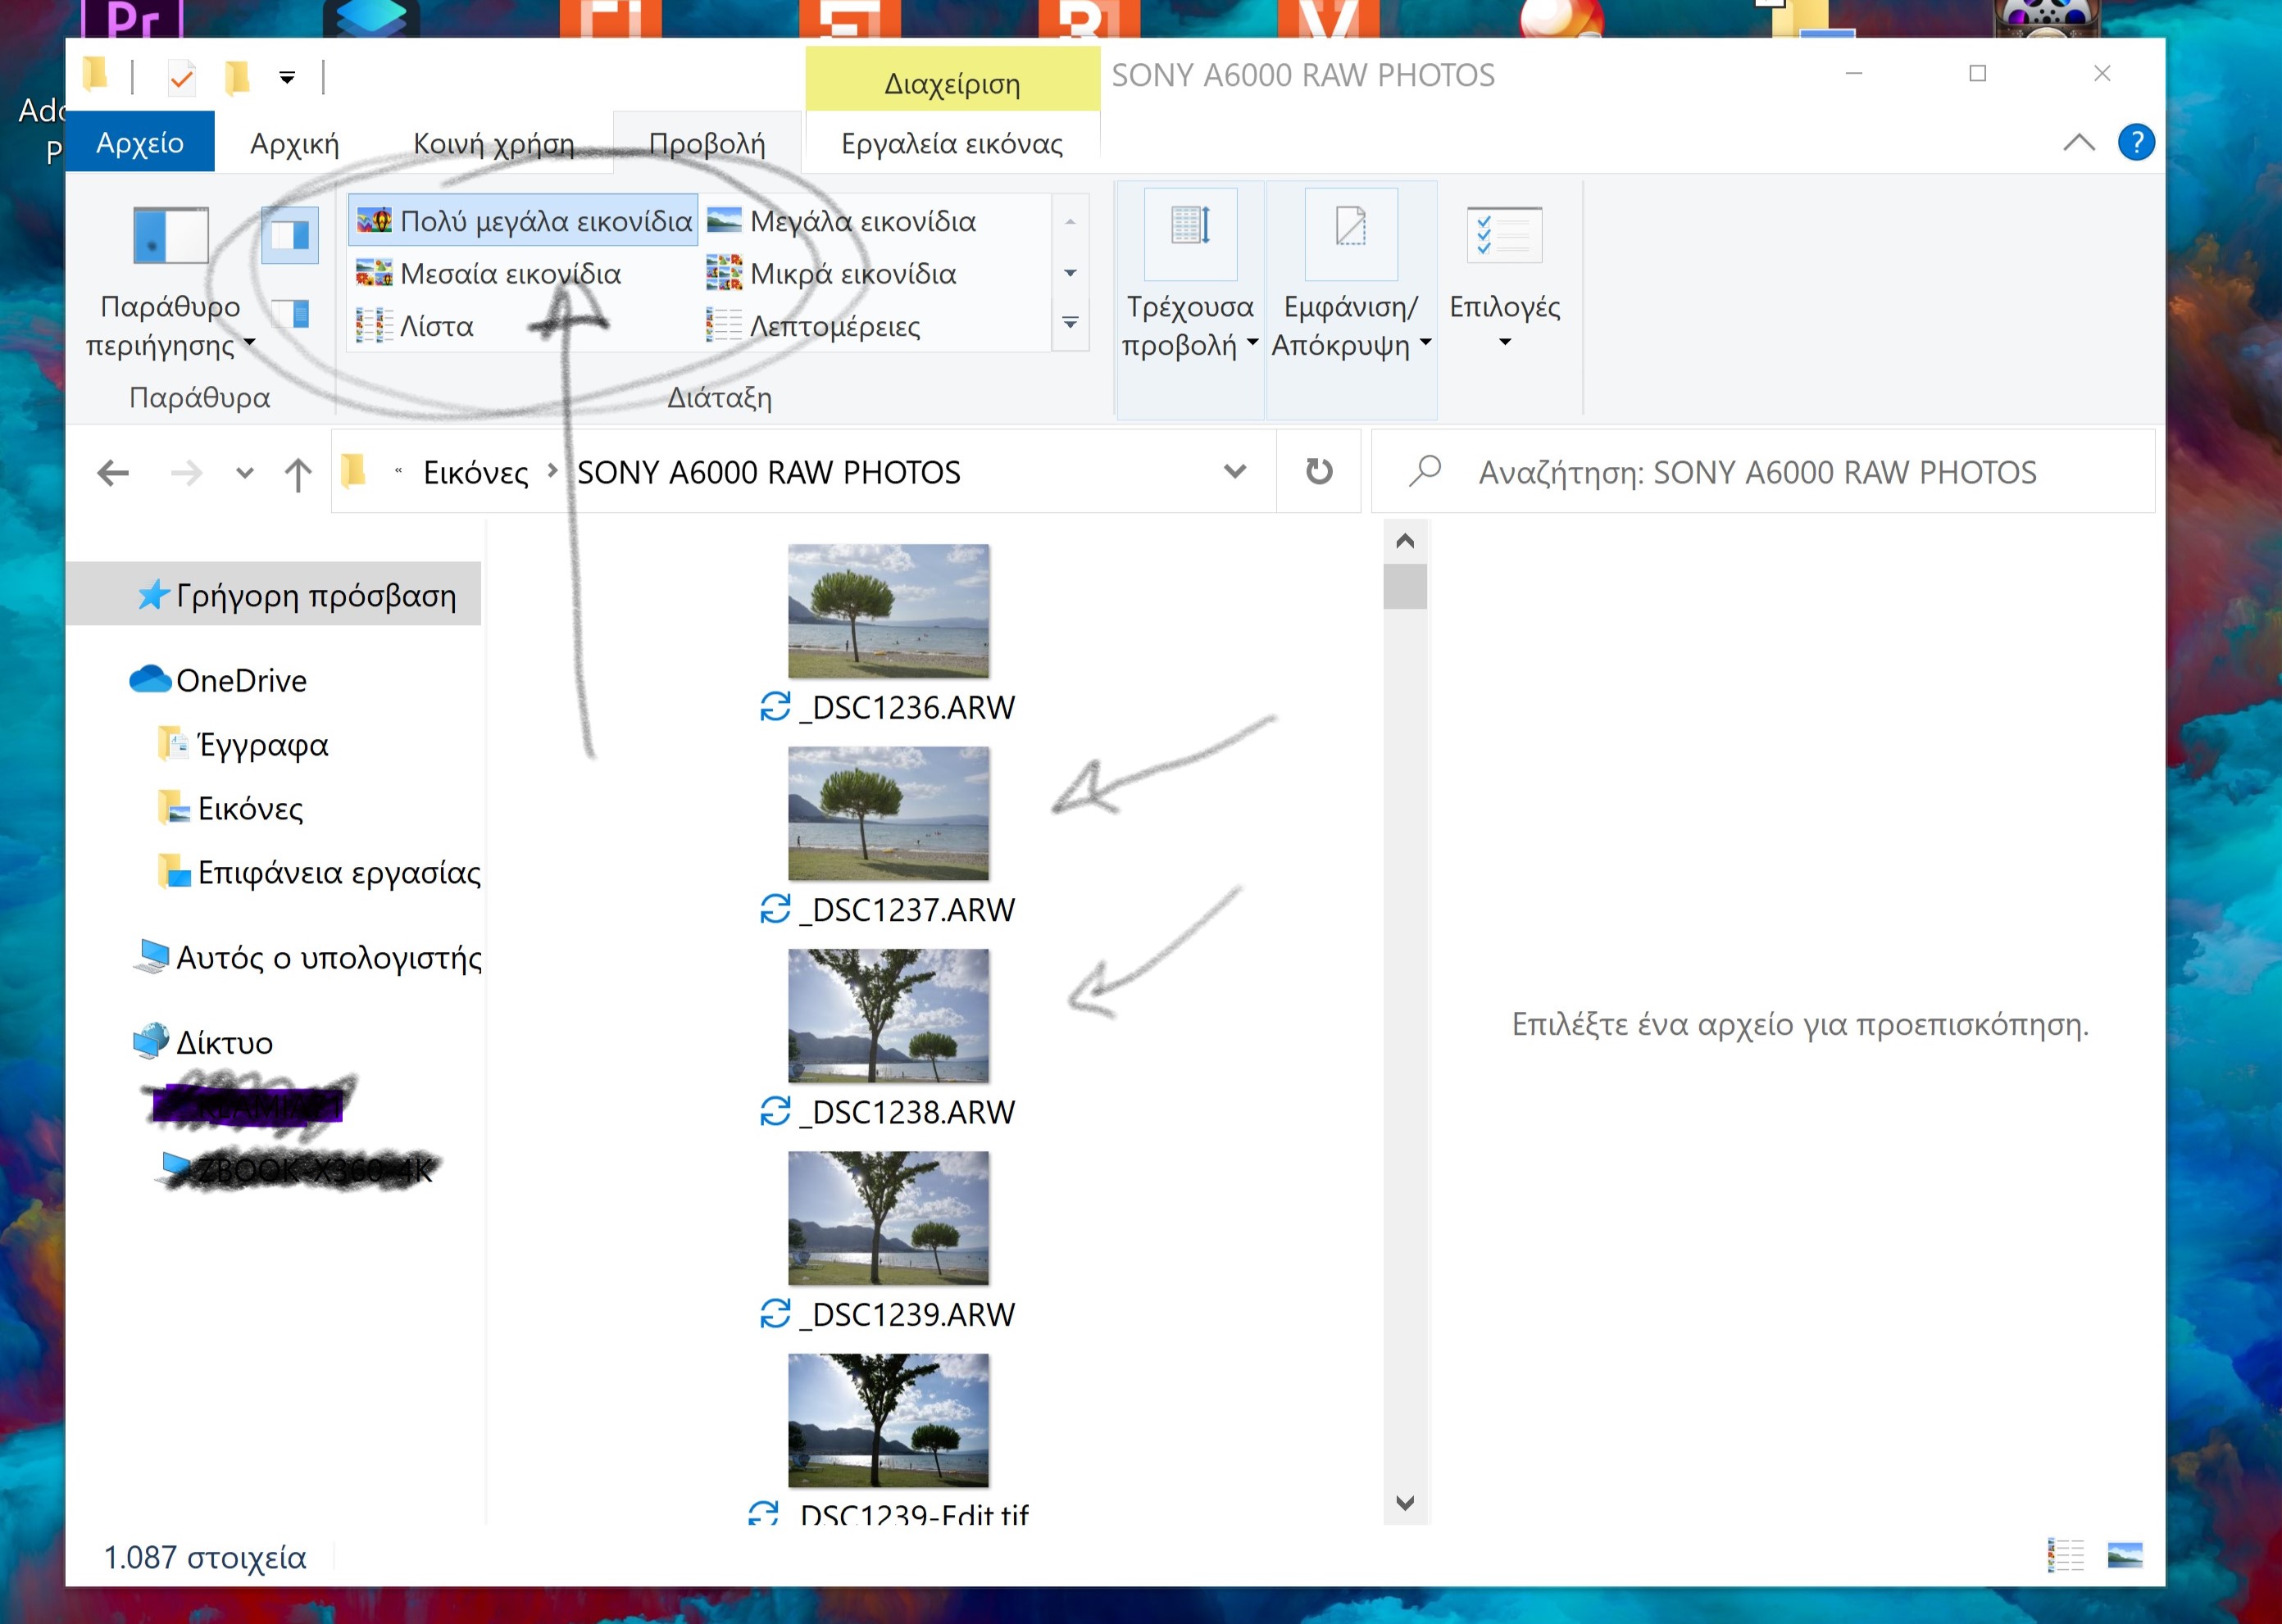The height and width of the screenshot is (1624, 2282).
Task: Open Customize Quick Access Toolbar dropdown
Action: 287,77
